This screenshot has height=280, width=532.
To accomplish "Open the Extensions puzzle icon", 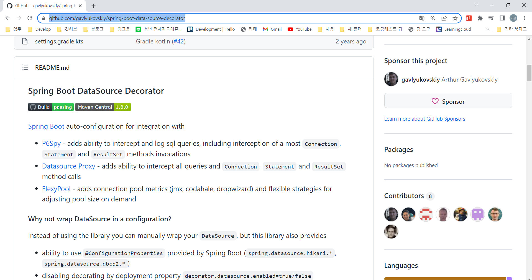I will 480,18.
